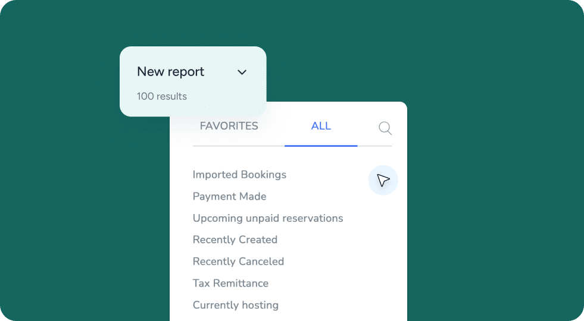584x321 pixels.
Task: Click the blue underline beneath ALL tab
Action: click(321, 146)
